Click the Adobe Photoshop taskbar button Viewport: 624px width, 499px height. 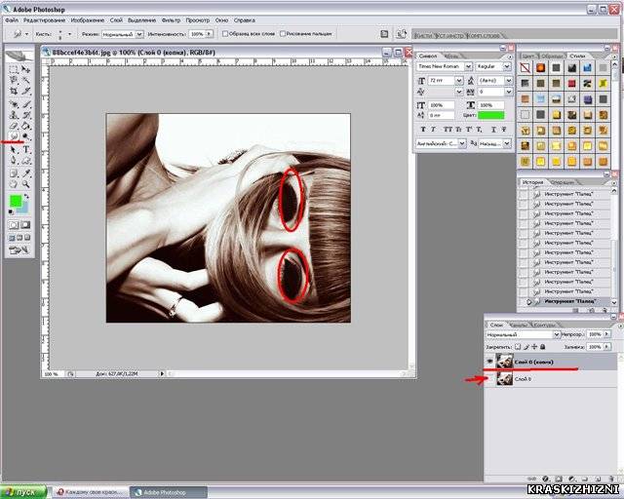169,492
